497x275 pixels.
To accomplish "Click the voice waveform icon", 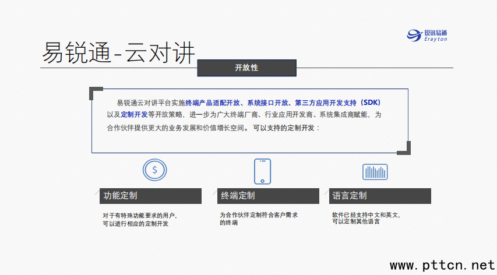I will [x=375, y=172].
